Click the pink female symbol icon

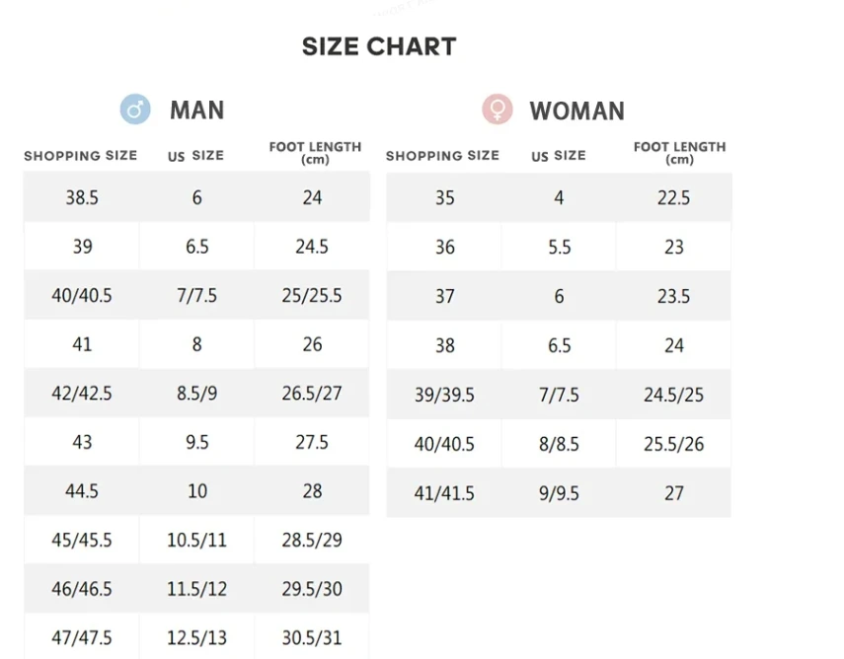pos(497,109)
